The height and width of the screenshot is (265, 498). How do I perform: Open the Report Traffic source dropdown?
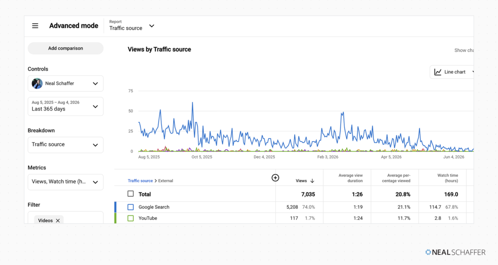[132, 25]
